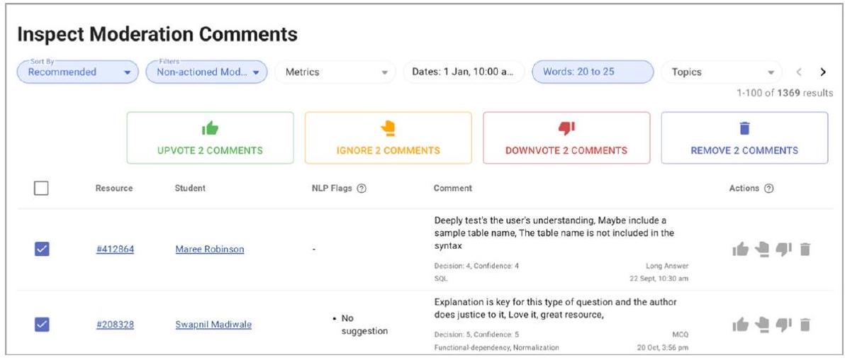Screen dimensions: 845x358
Task: Upvote the Swapnil Madiwale comment with thumbs-up icon
Action: (x=740, y=325)
